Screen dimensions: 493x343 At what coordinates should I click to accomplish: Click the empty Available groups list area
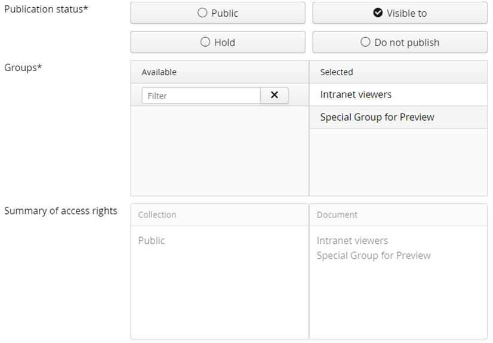click(x=219, y=151)
